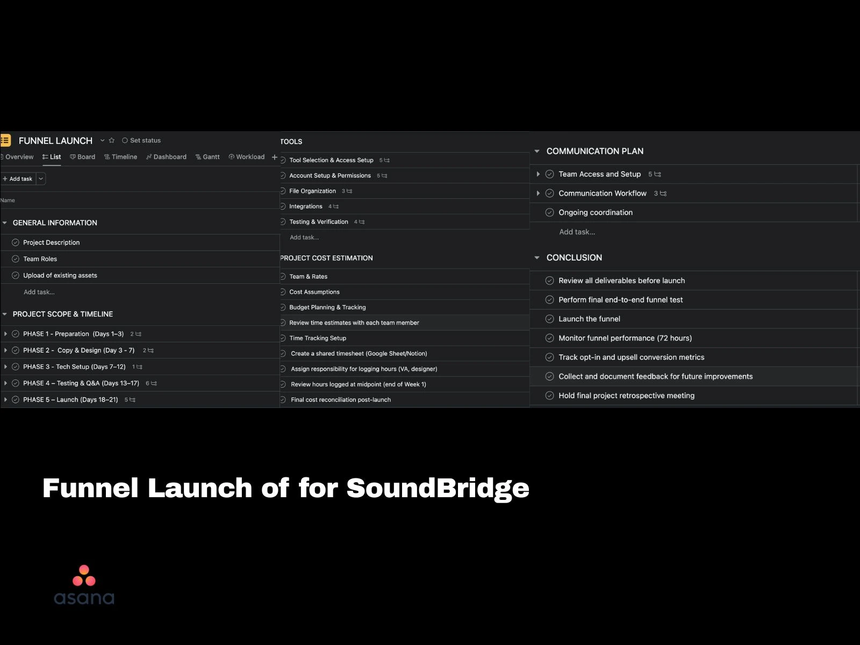Expand PHASE 5 – Launch subtasks
The width and height of the screenshot is (860, 645).
point(5,400)
